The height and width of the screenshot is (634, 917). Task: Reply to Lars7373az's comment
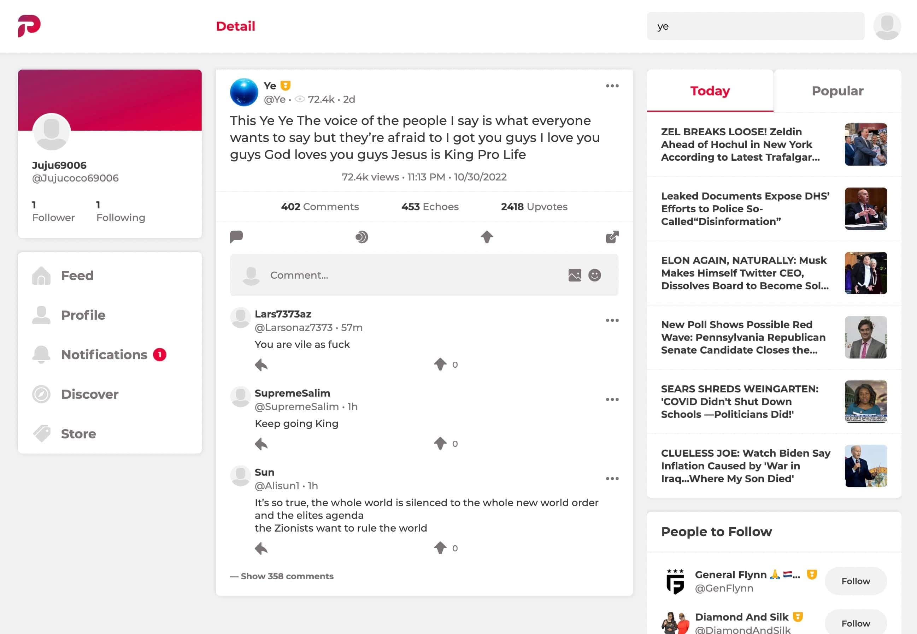point(261,364)
